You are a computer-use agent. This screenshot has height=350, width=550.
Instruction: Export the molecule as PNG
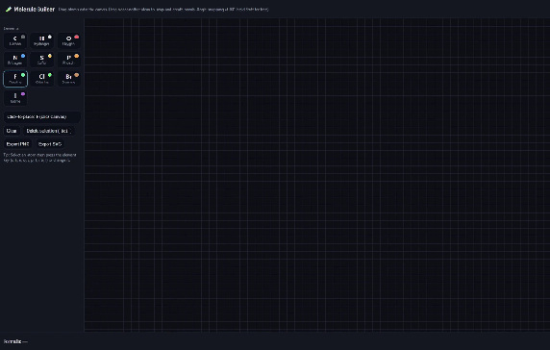(x=17, y=144)
